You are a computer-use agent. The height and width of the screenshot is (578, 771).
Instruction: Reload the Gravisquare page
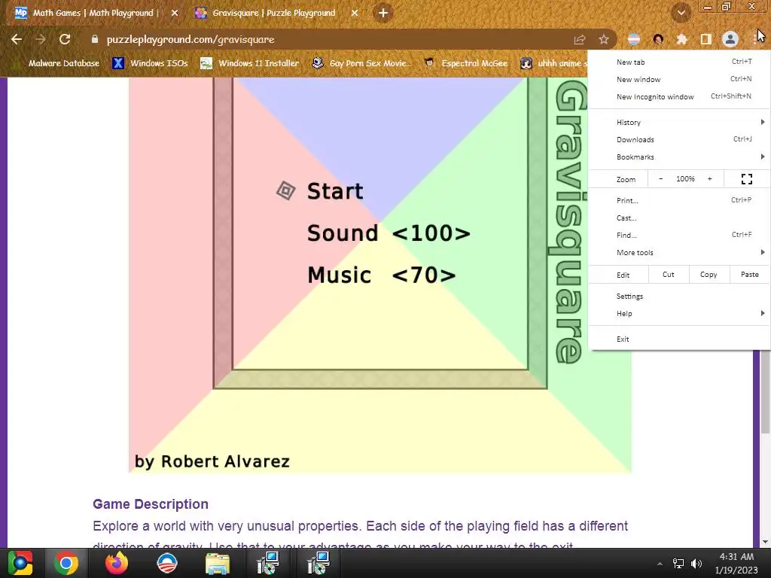tap(65, 39)
